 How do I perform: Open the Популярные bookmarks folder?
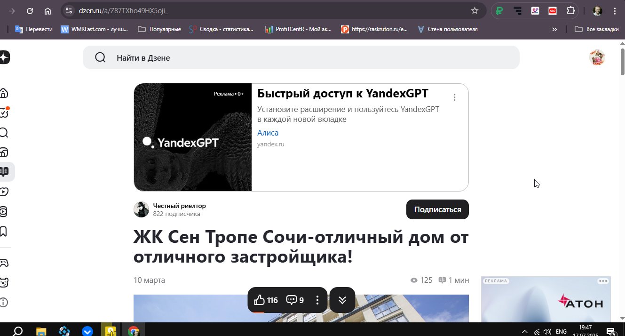click(159, 29)
